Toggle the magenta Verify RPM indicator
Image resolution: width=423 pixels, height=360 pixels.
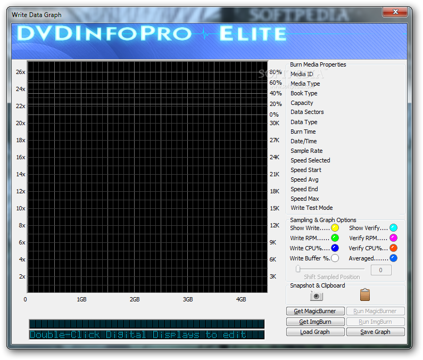[393, 238]
